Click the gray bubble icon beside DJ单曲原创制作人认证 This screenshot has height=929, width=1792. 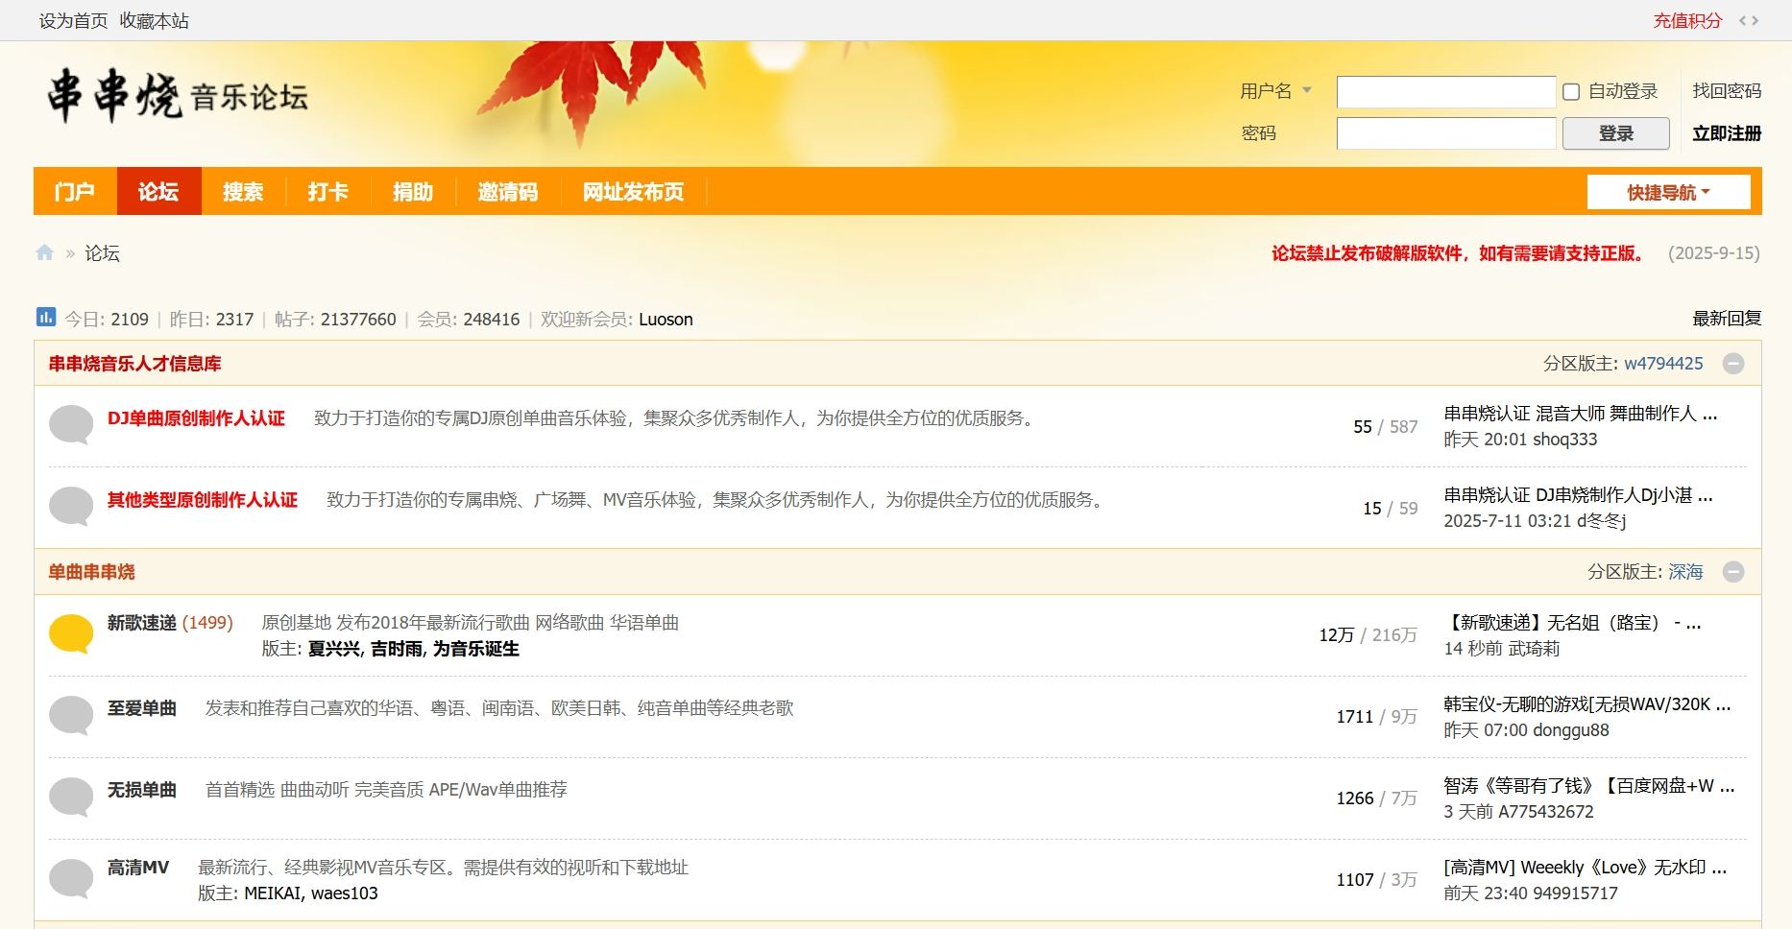point(71,423)
